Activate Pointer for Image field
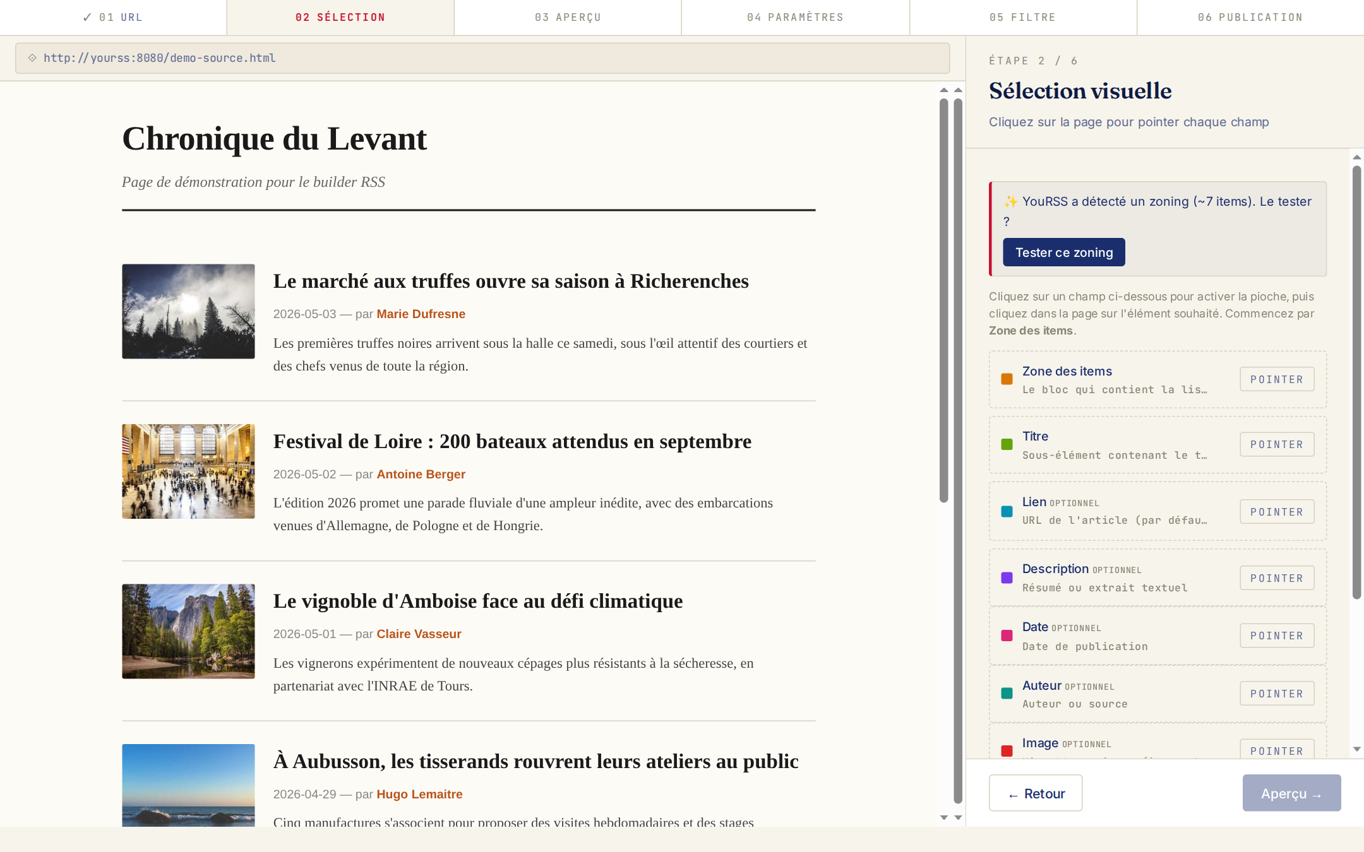This screenshot has width=1364, height=852. click(x=1277, y=749)
